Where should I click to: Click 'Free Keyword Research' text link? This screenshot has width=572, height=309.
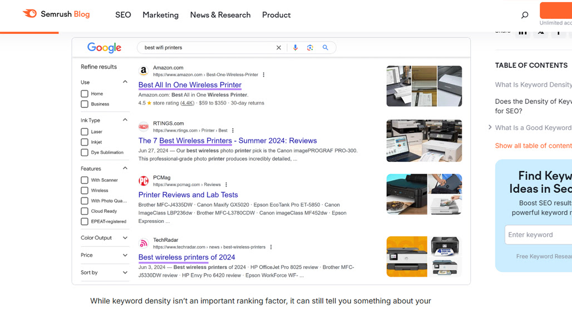544,257
